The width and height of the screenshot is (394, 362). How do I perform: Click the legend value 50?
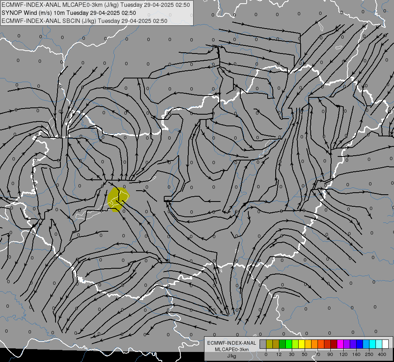click(305, 354)
